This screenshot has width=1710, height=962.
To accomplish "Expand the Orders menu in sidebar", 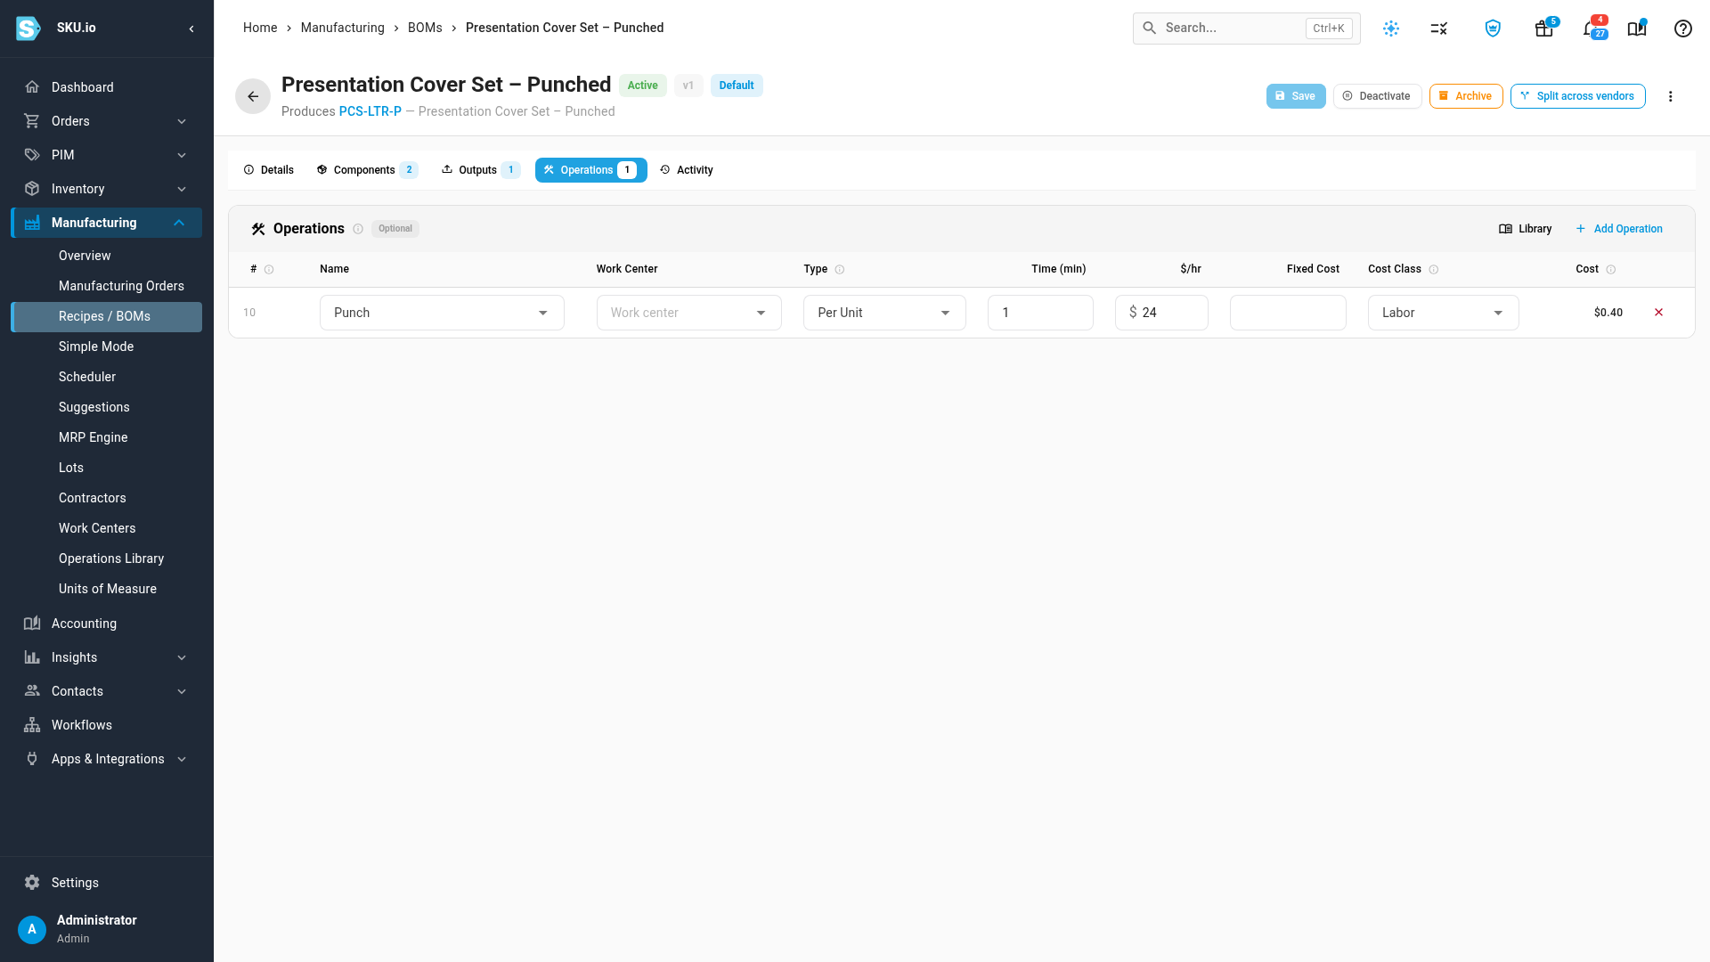I will pos(107,121).
